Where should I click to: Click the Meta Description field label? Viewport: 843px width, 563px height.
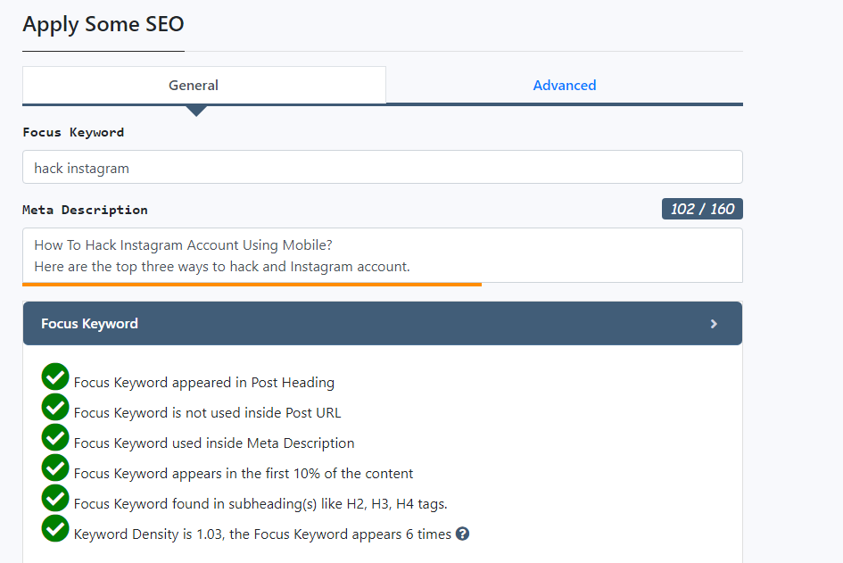point(85,209)
